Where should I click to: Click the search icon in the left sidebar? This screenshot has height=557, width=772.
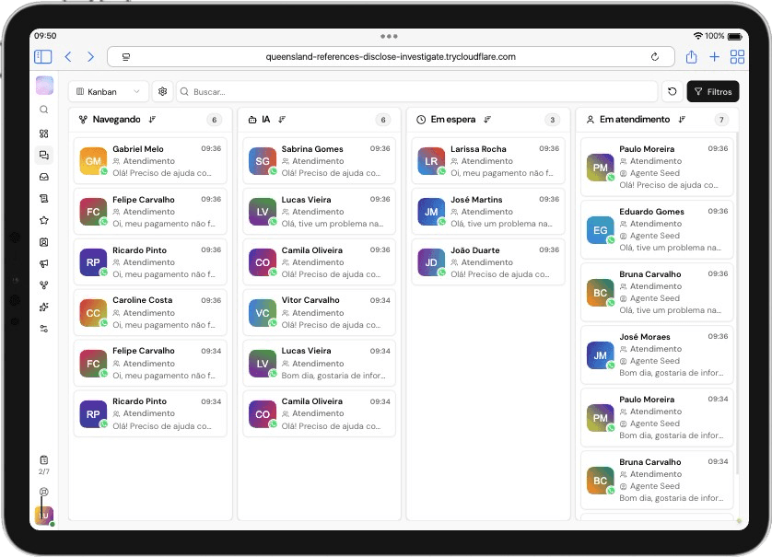click(43, 110)
